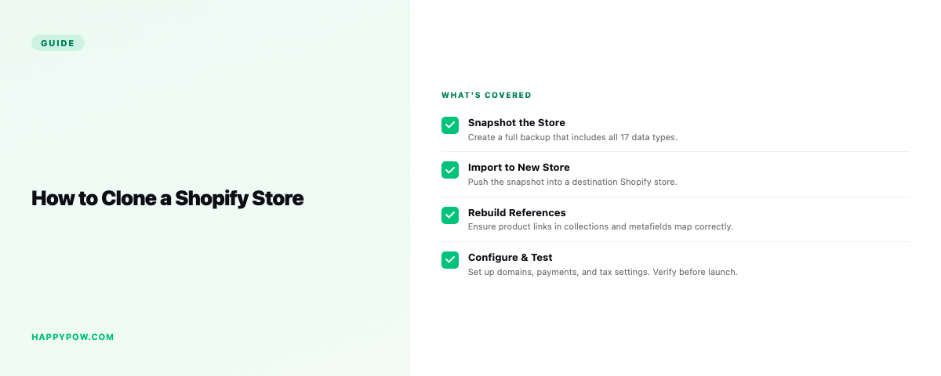Click the full backup 17 data types description
Screen dimensions: 941x376
[572, 137]
